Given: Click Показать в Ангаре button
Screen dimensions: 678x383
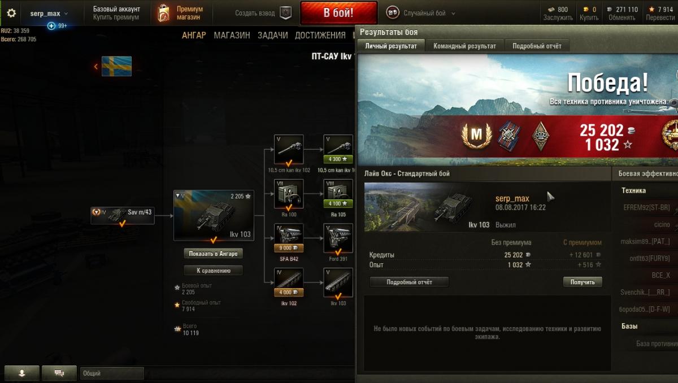Looking at the screenshot, I should (214, 253).
